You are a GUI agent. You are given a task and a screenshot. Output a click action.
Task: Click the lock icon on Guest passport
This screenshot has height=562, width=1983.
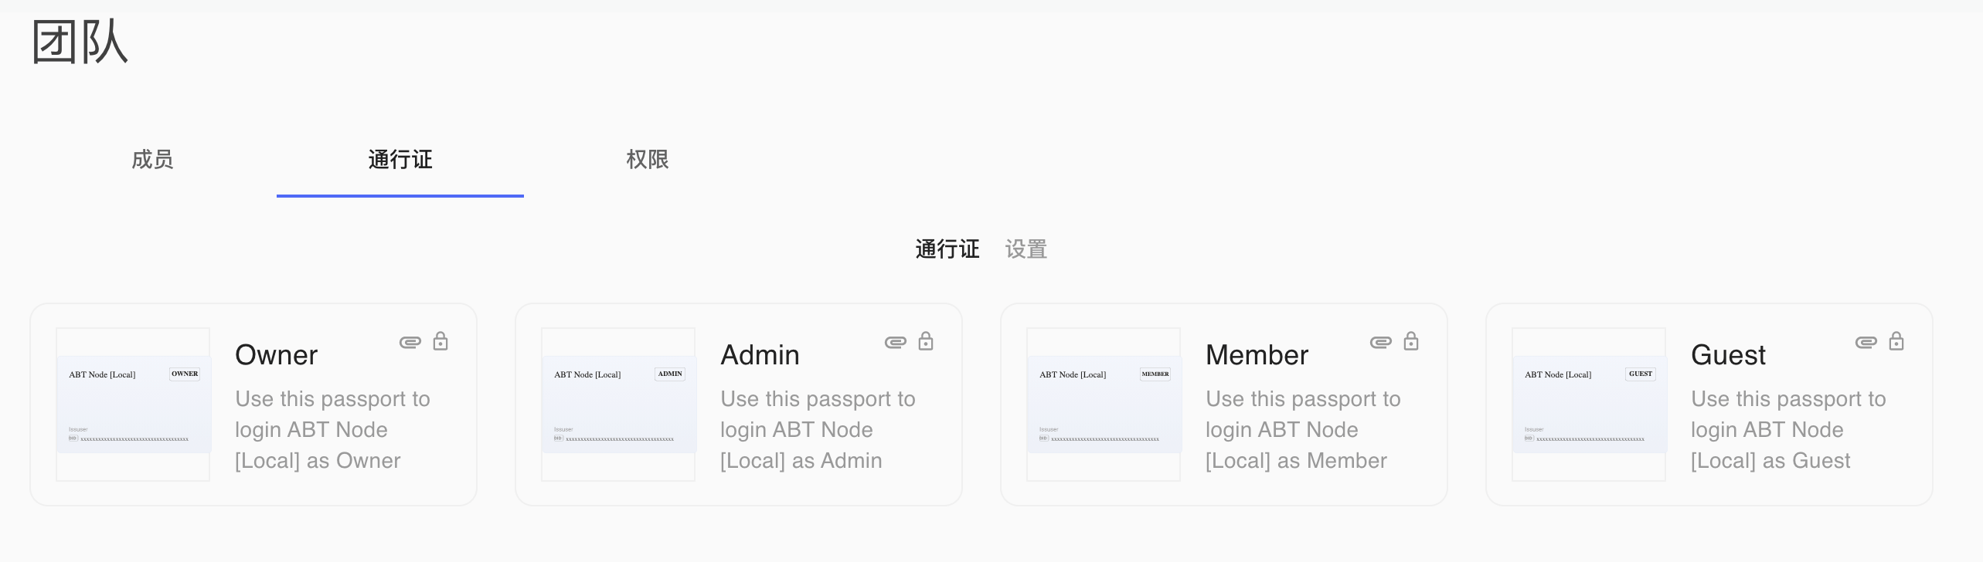(x=1896, y=341)
